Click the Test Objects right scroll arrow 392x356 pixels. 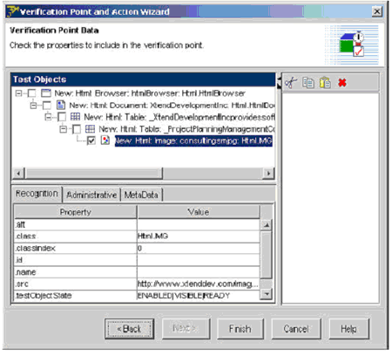(x=268, y=174)
